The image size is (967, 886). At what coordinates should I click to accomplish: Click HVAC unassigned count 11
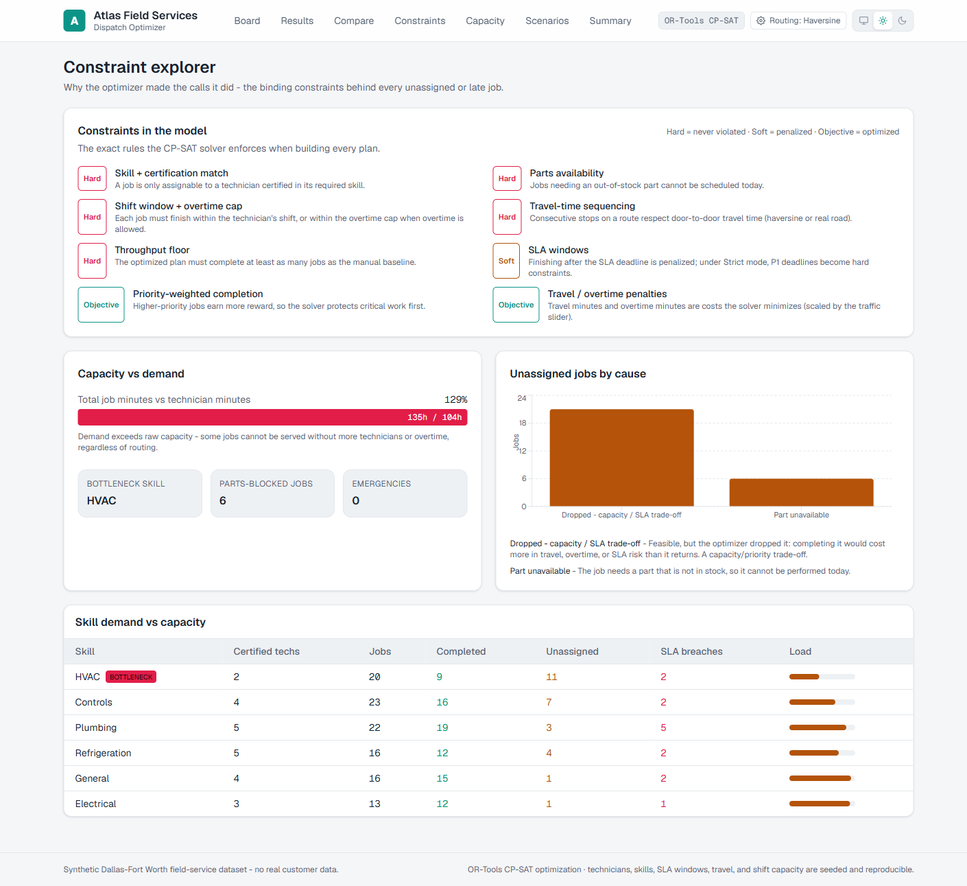tap(551, 677)
